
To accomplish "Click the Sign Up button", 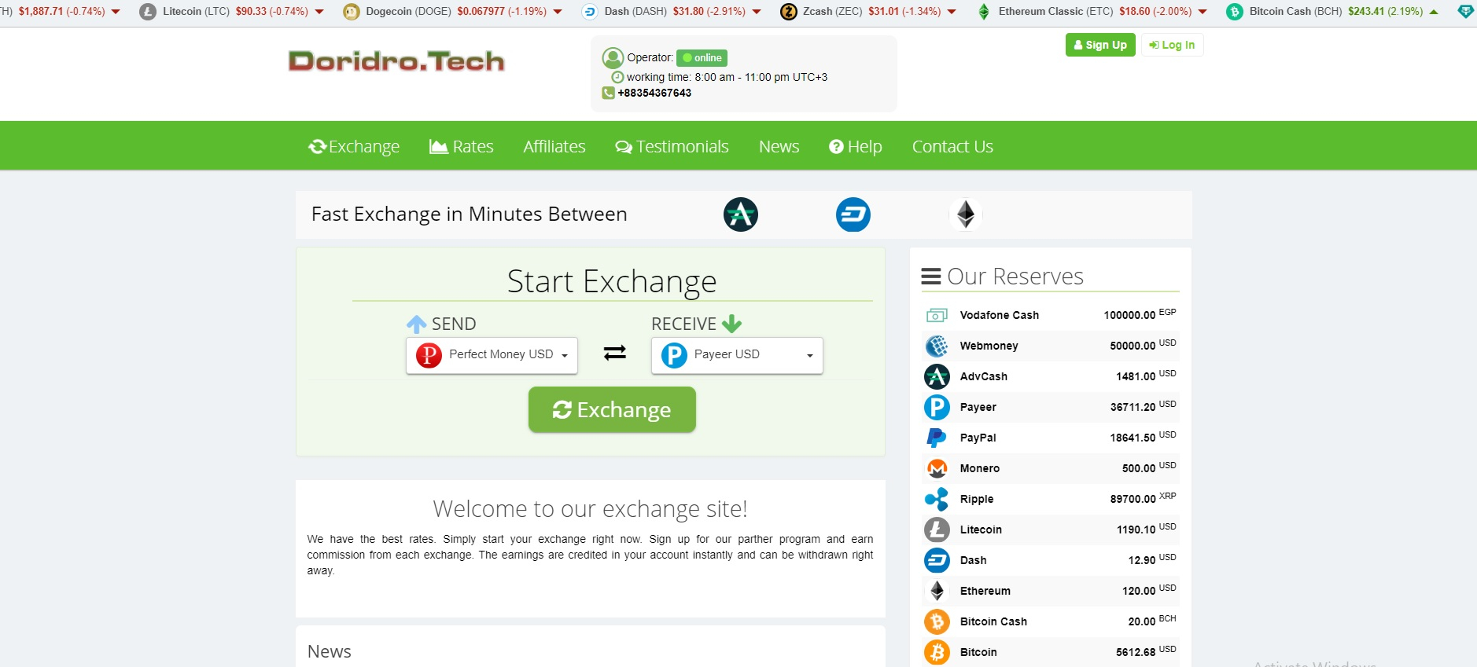I will tap(1099, 45).
